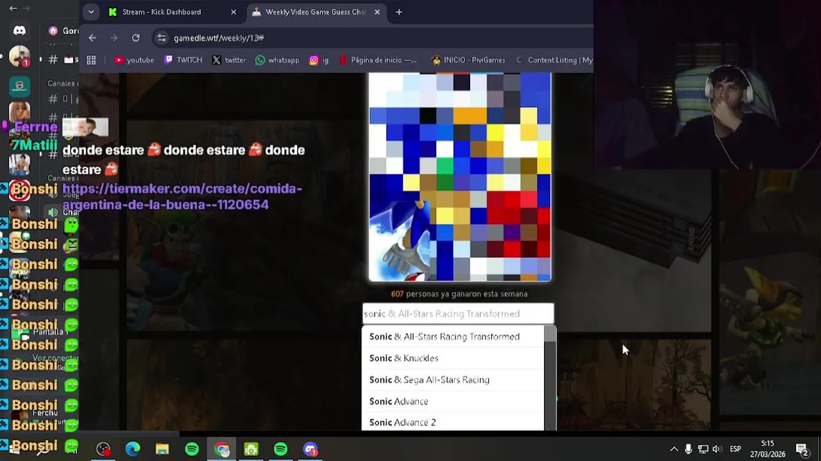Open the whatsapp bookmark
821x461 pixels.
[277, 60]
